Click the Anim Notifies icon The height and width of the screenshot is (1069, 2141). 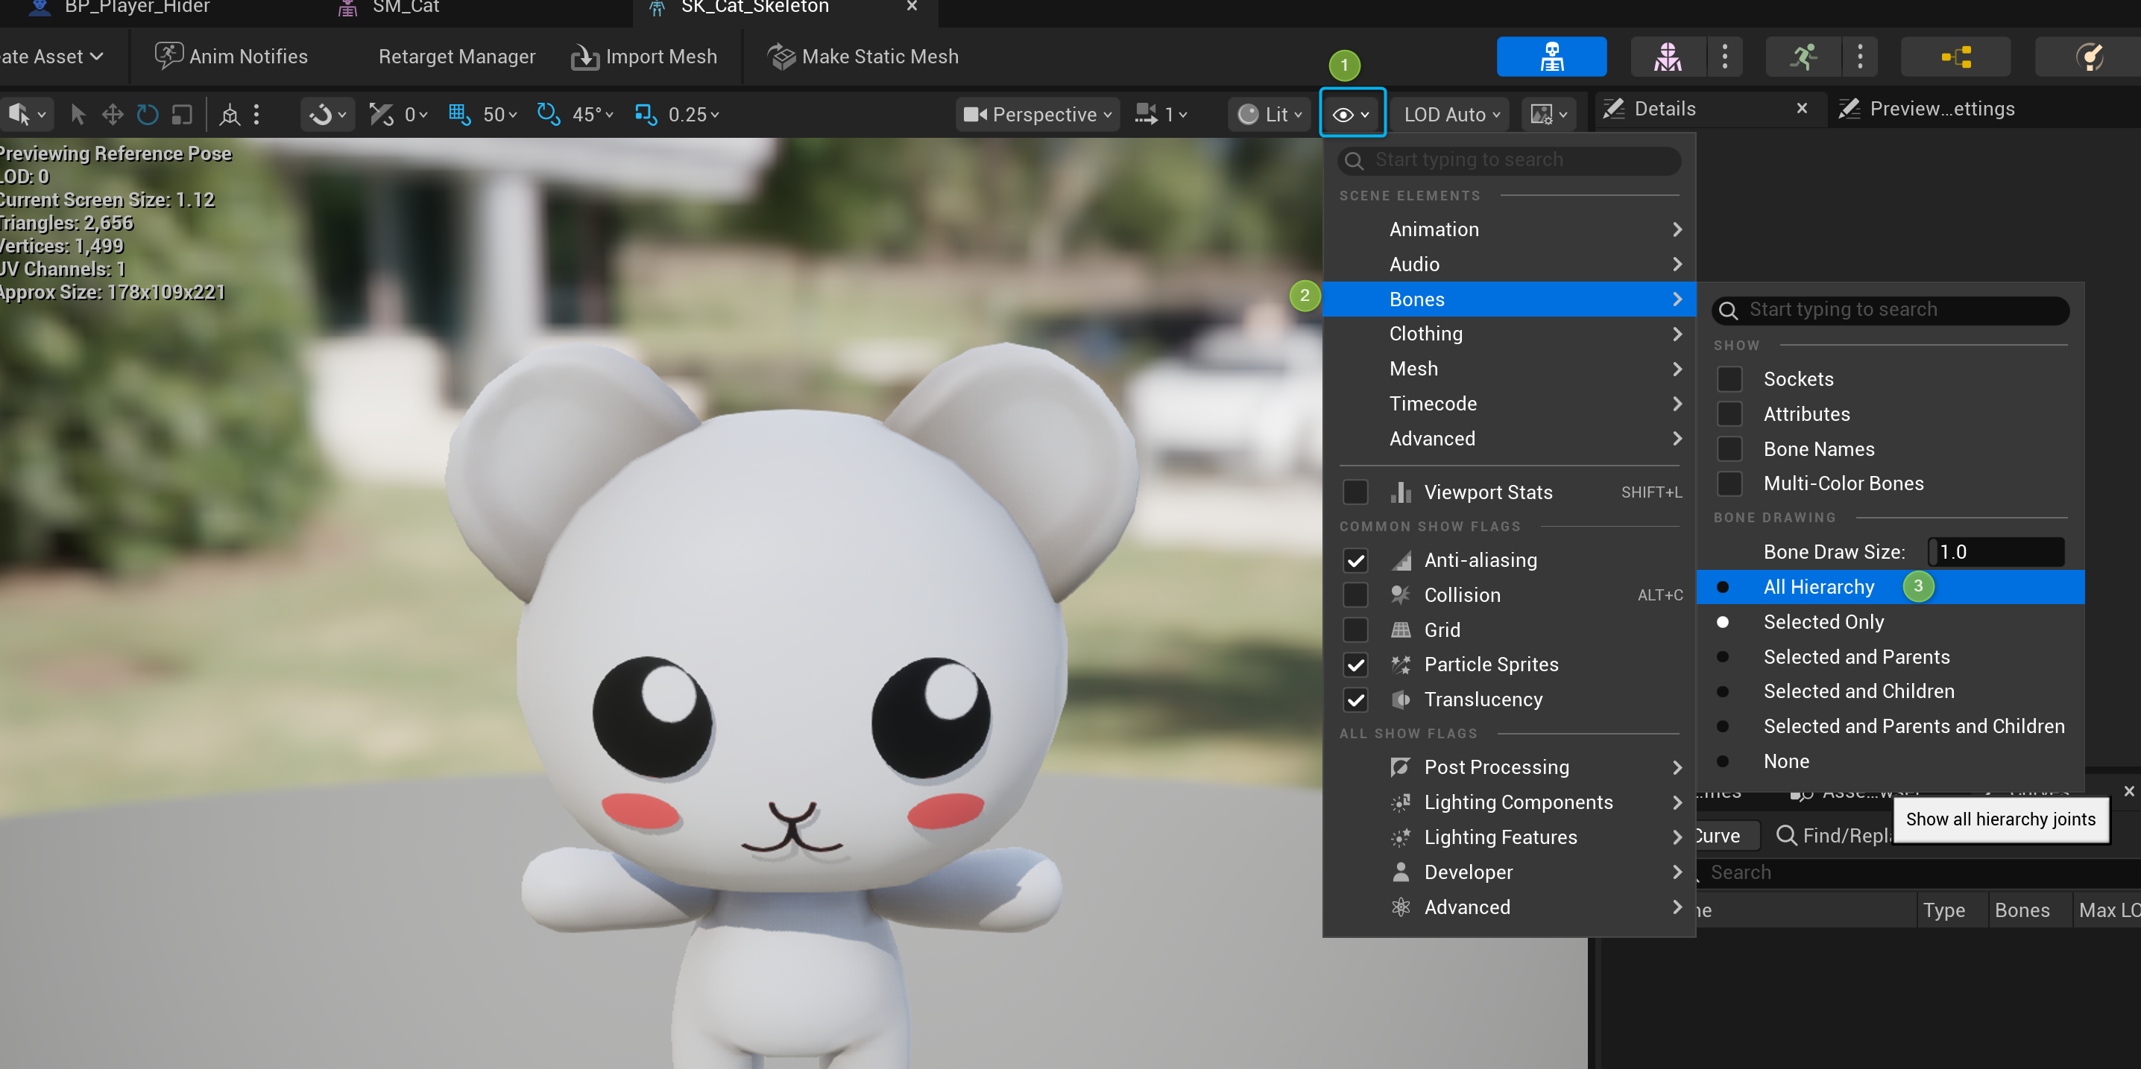coord(168,56)
